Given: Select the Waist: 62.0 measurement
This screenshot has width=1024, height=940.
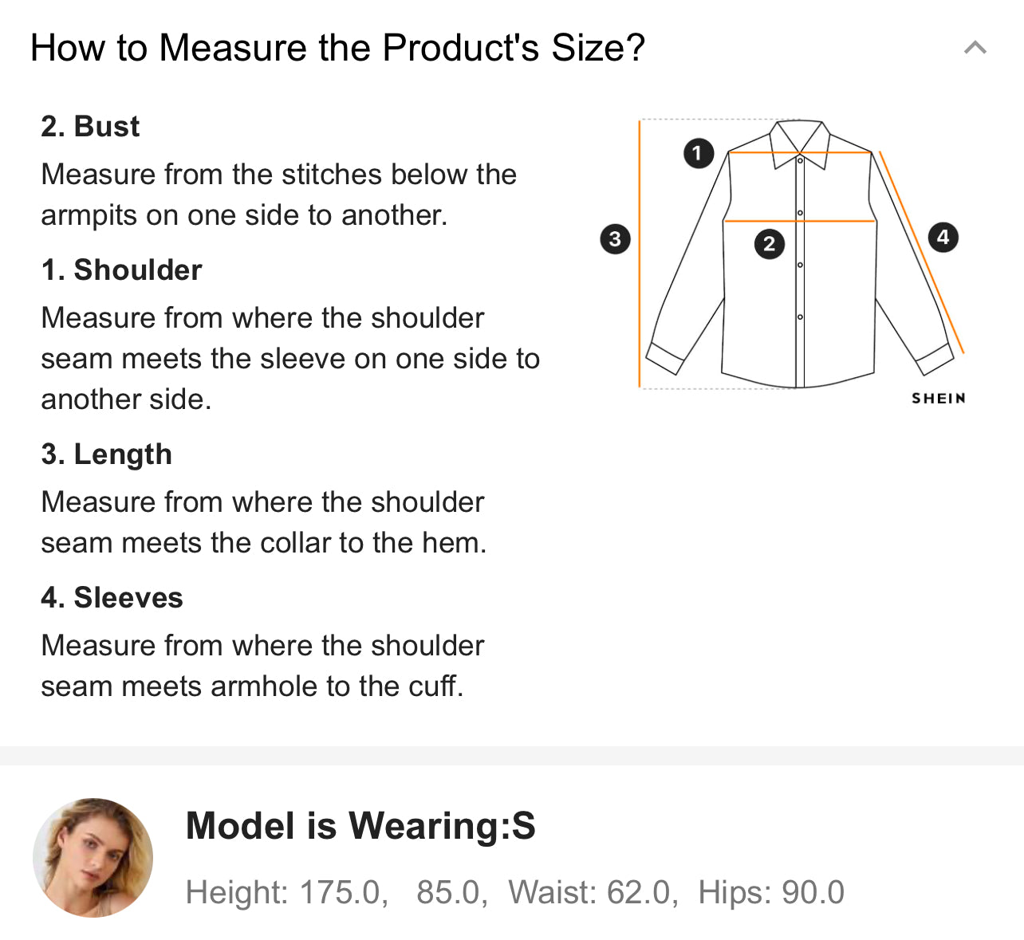Looking at the screenshot, I should point(593,892).
